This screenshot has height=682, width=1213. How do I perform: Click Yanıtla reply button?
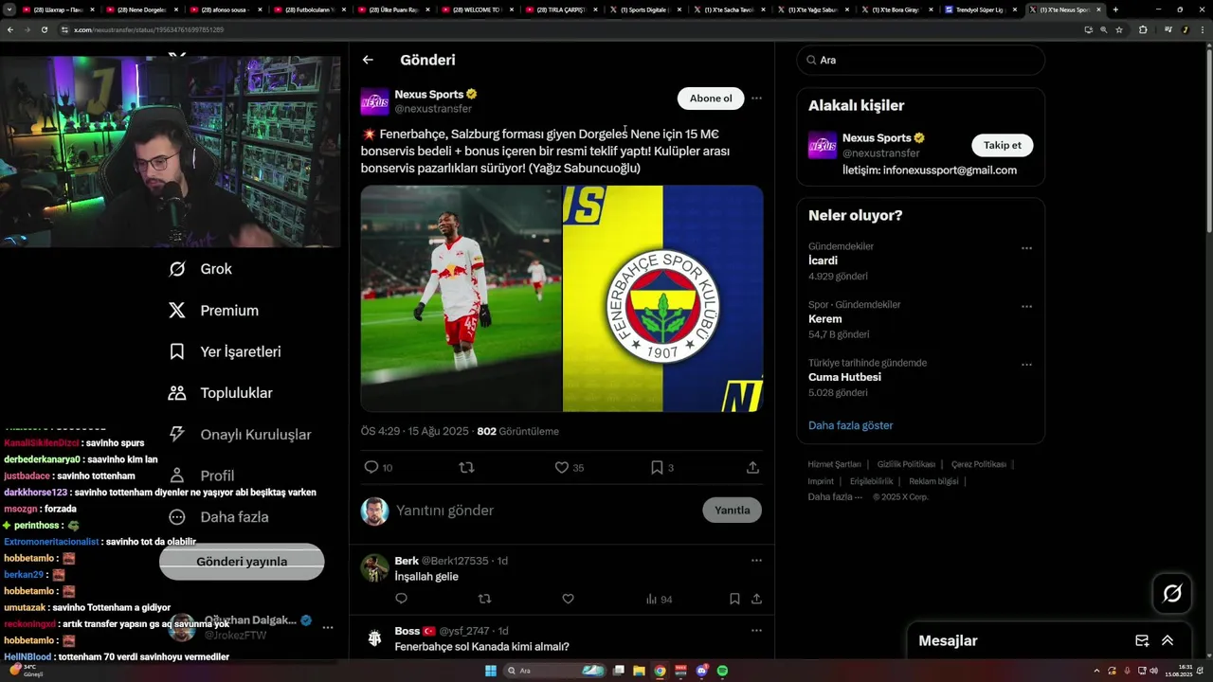click(x=733, y=510)
